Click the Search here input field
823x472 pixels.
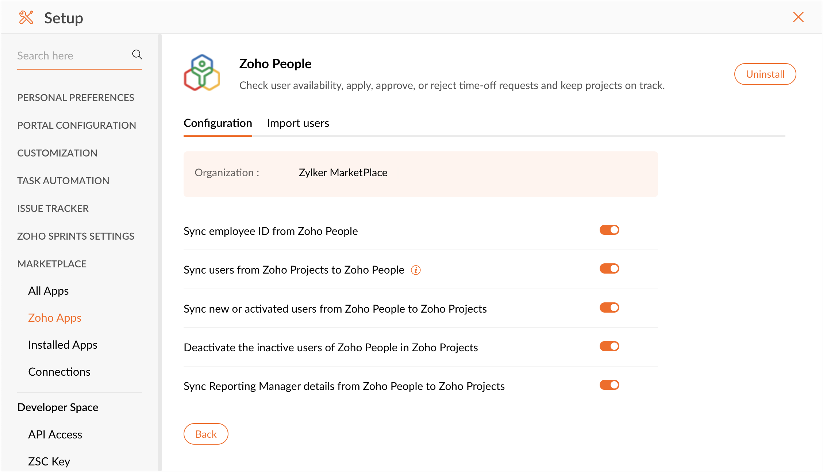tap(73, 56)
